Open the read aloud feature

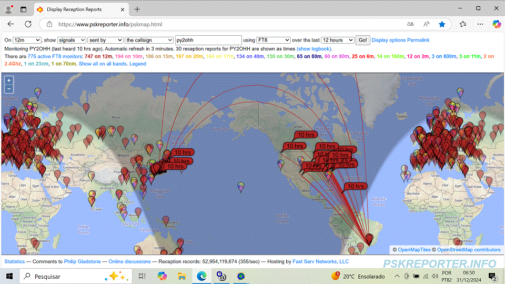(427, 24)
